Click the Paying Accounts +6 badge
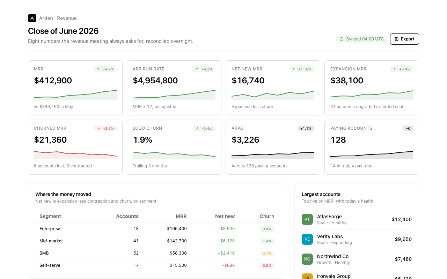The height and width of the screenshot is (279, 447). 408,128
